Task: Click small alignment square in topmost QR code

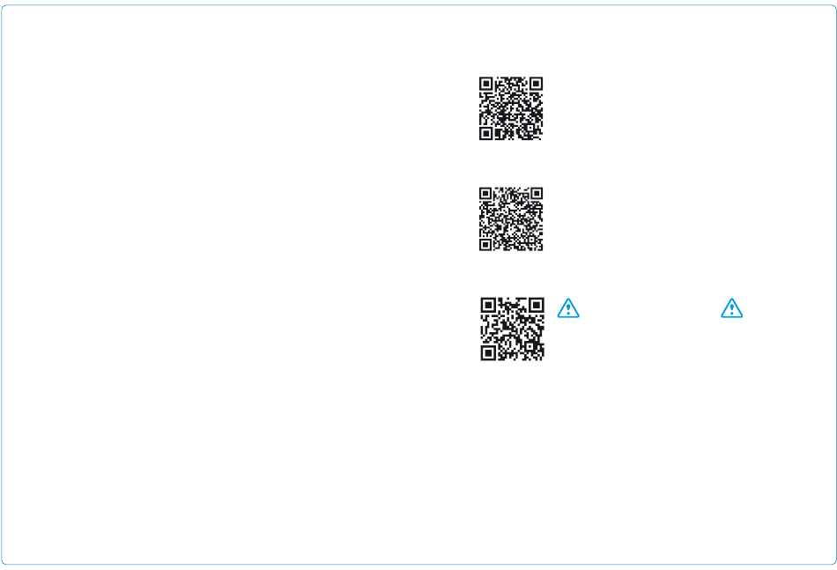Action: (x=530, y=127)
